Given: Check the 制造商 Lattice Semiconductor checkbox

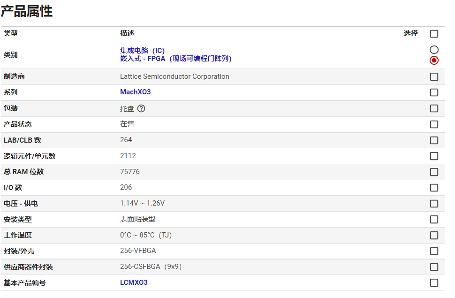Looking at the screenshot, I should (434, 76).
